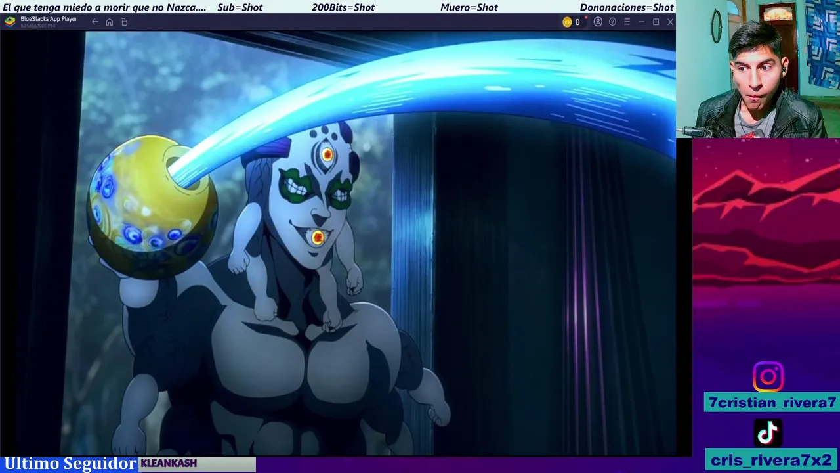The image size is (840, 473).
Task: Click the cris_rivera7x2 TikTok handle
Action: (x=772, y=460)
